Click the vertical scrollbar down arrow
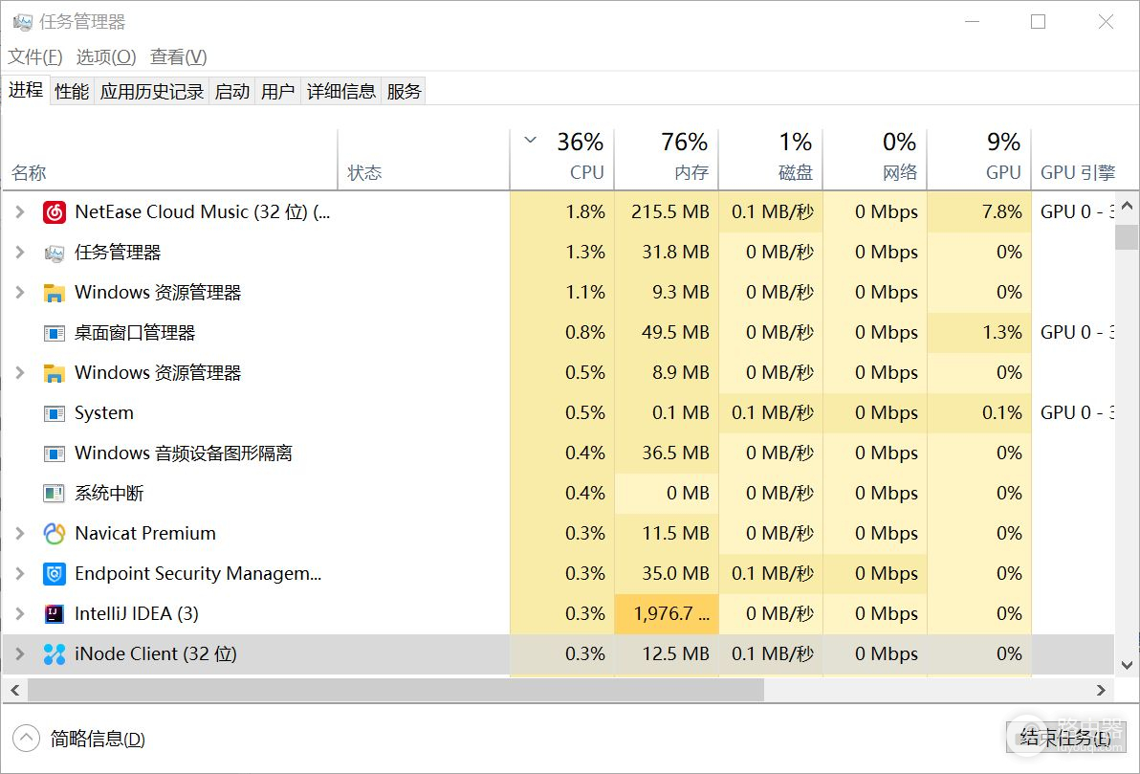This screenshot has height=774, width=1140. [x=1127, y=664]
